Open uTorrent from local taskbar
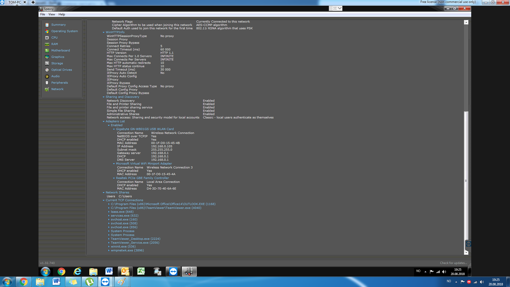The height and width of the screenshot is (287, 510). tap(90, 282)
